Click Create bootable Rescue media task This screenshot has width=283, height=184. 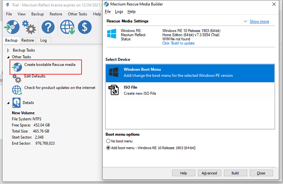coord(50,65)
